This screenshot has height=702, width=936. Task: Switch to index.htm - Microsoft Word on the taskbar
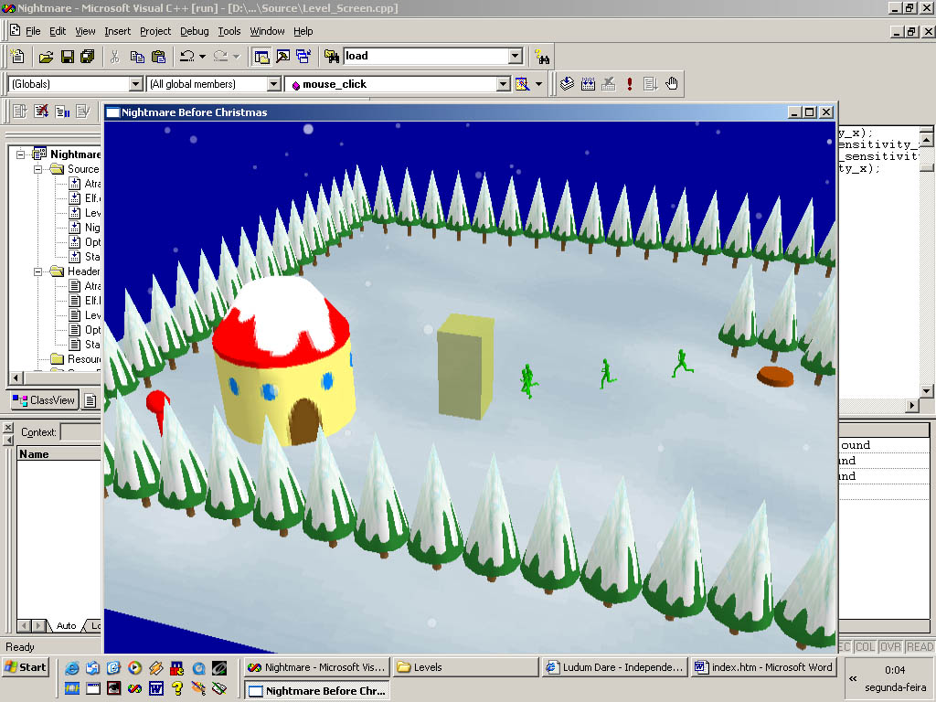click(x=764, y=667)
